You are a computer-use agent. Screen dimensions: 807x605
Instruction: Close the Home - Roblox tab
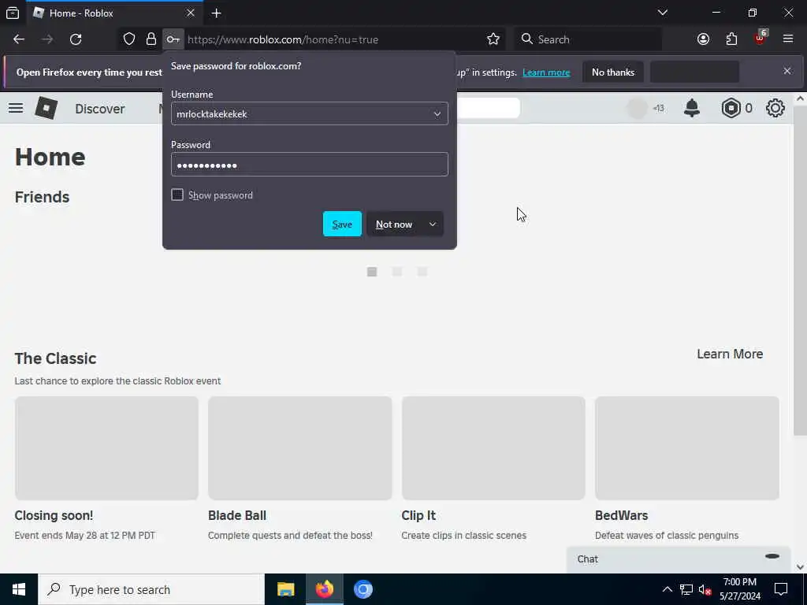pyautogui.click(x=191, y=13)
